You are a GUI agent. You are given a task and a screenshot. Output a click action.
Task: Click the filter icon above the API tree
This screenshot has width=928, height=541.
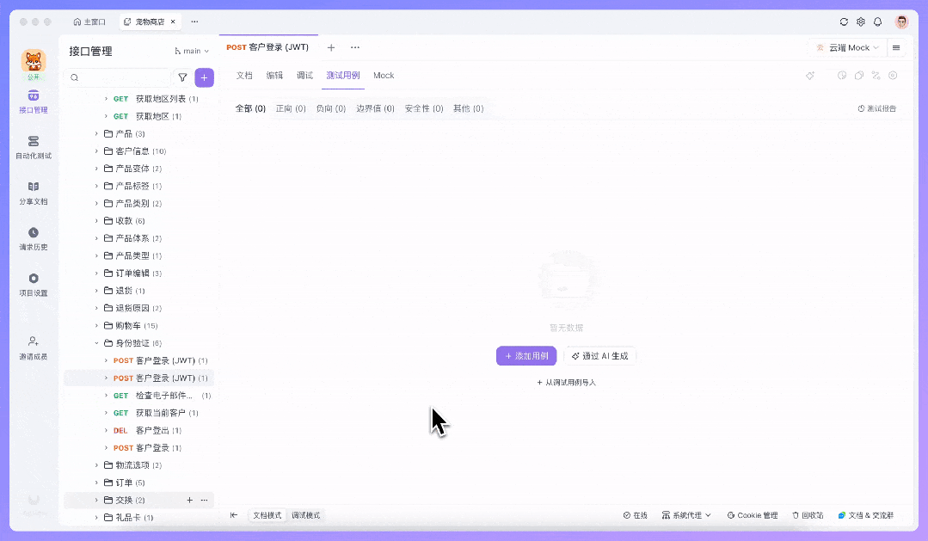[181, 77]
